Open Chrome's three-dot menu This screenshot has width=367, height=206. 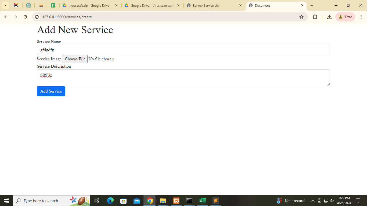tap(361, 17)
